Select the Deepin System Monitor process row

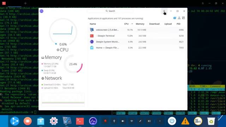[x=137, y=42]
